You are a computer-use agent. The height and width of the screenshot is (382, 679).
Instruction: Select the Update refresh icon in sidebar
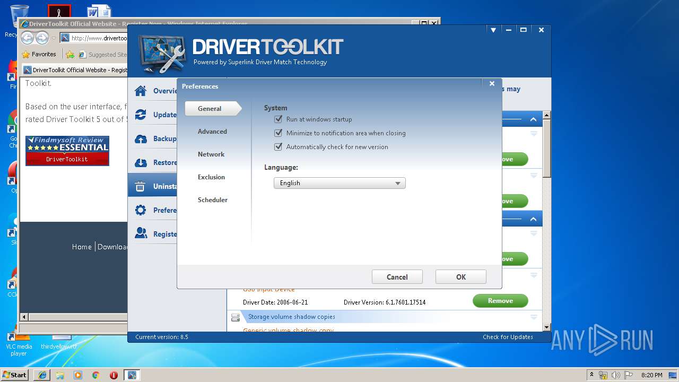coord(141,115)
